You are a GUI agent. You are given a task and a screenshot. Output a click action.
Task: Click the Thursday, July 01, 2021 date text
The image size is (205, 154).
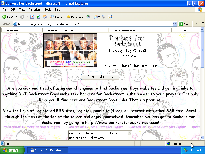tap(127, 50)
